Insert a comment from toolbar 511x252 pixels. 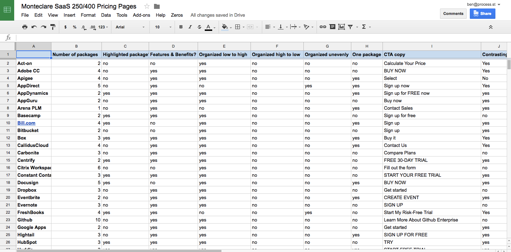click(332, 27)
